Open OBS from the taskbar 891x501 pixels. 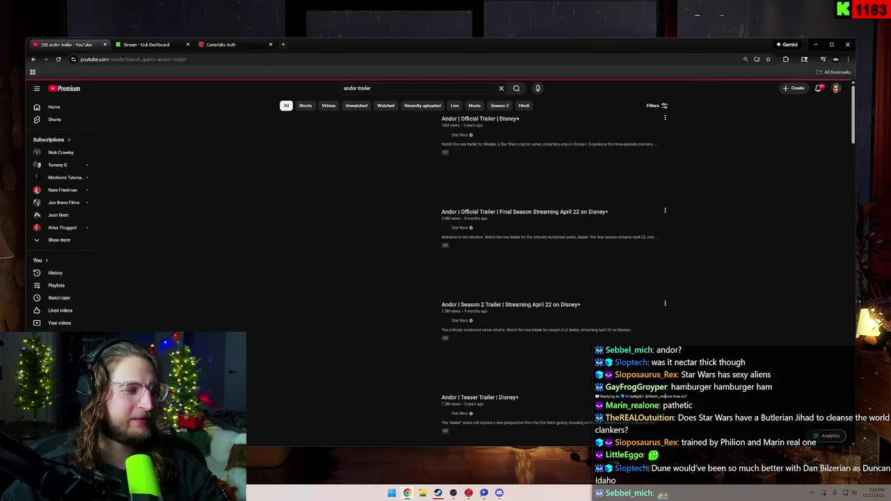tap(453, 493)
